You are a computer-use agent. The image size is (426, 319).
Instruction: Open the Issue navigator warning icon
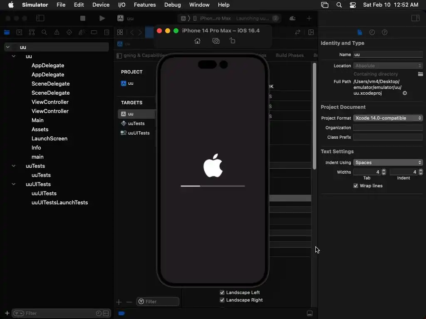pos(57,32)
